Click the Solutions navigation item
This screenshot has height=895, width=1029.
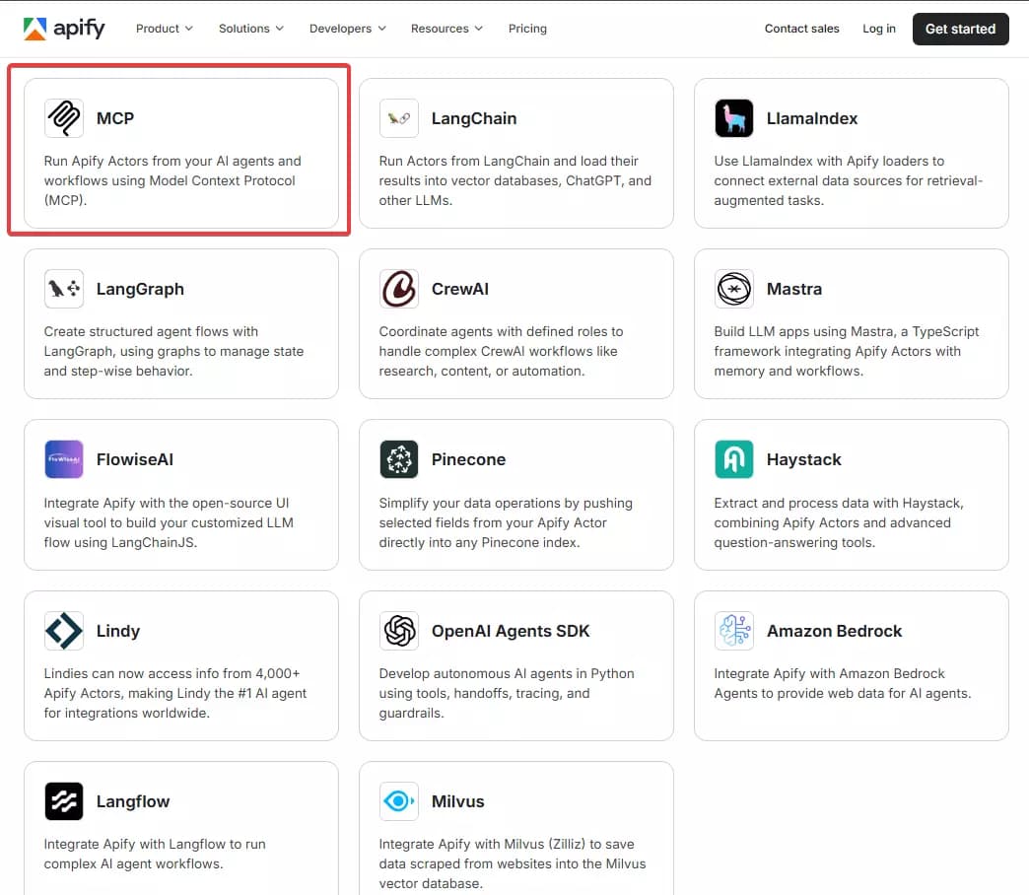point(250,29)
